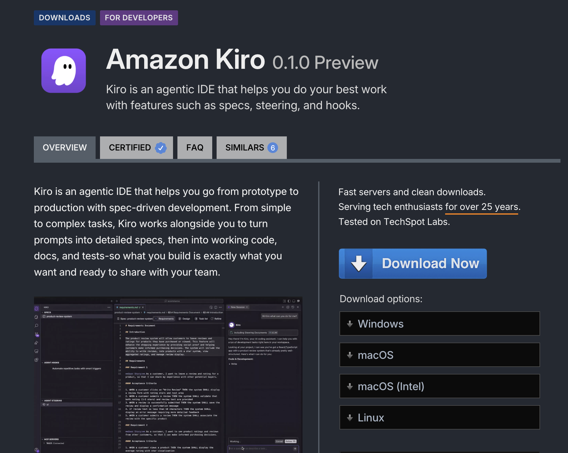
Task: Open the SIMILARS tab
Action: pyautogui.click(x=251, y=148)
